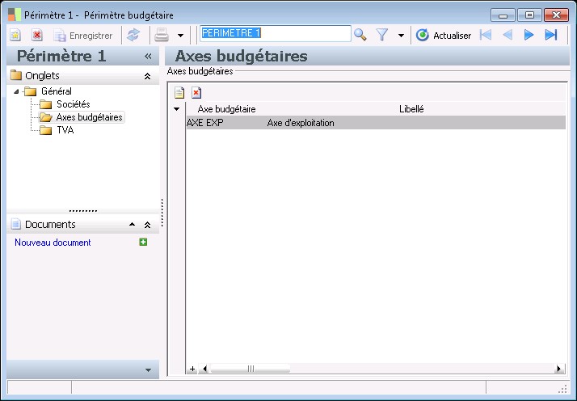
Task: Click the filter funnel icon
Action: [x=382, y=35]
